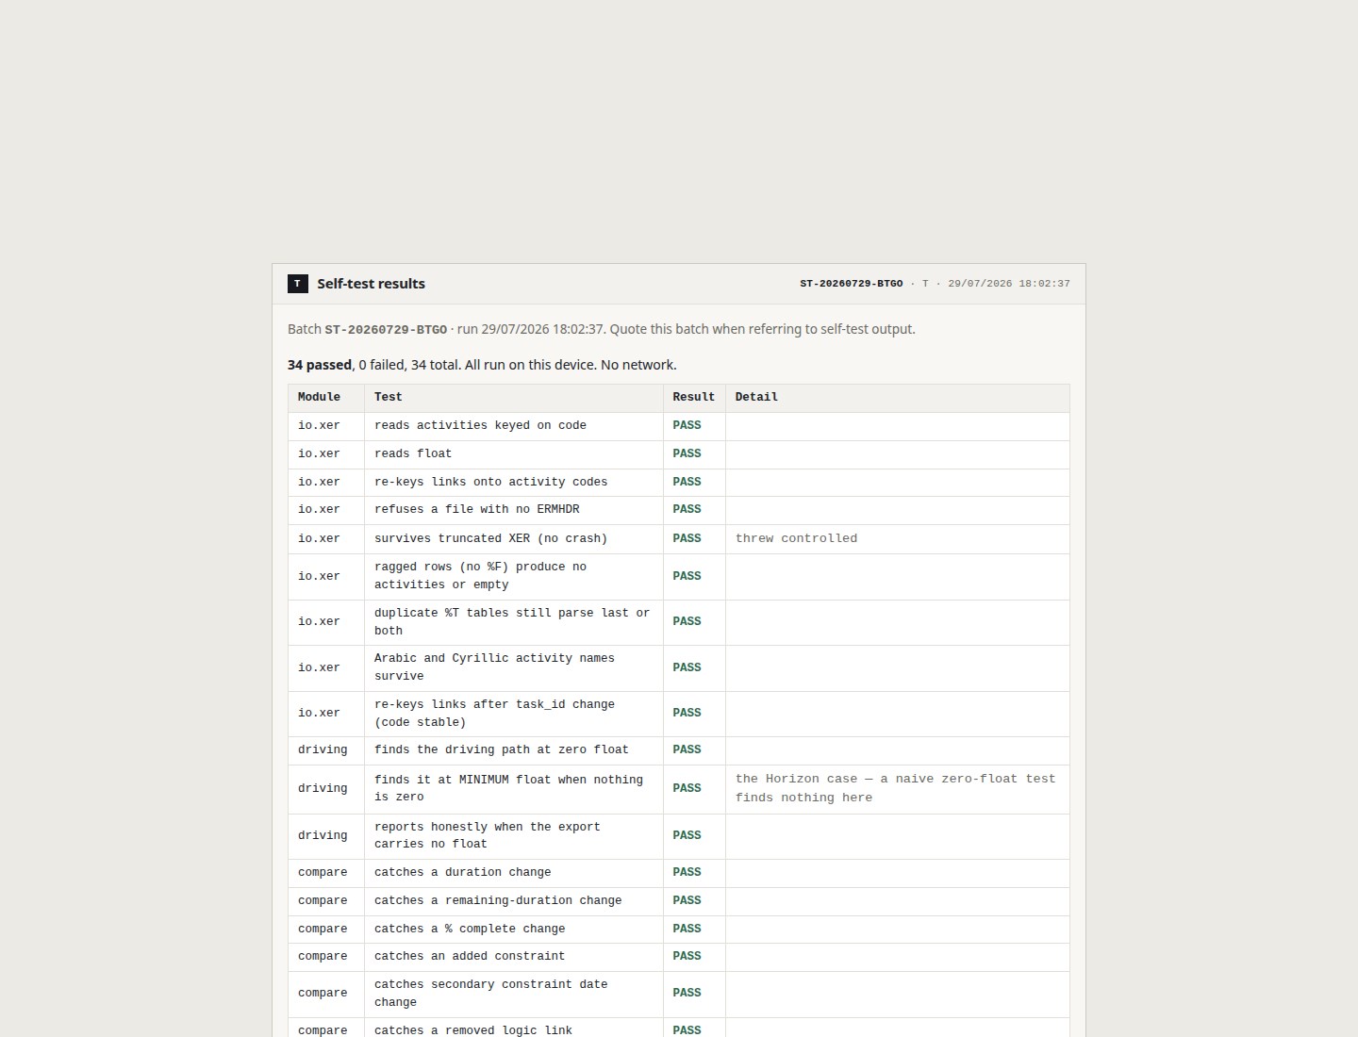Image resolution: width=1358 pixels, height=1037 pixels.
Task: Select 'finds the driving path at zero float'
Action: 514,750
